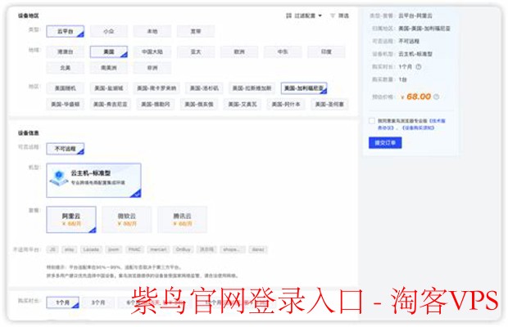Click the blue 提交订单 submit button
This screenshot has height=327, width=508.
pyautogui.click(x=385, y=143)
